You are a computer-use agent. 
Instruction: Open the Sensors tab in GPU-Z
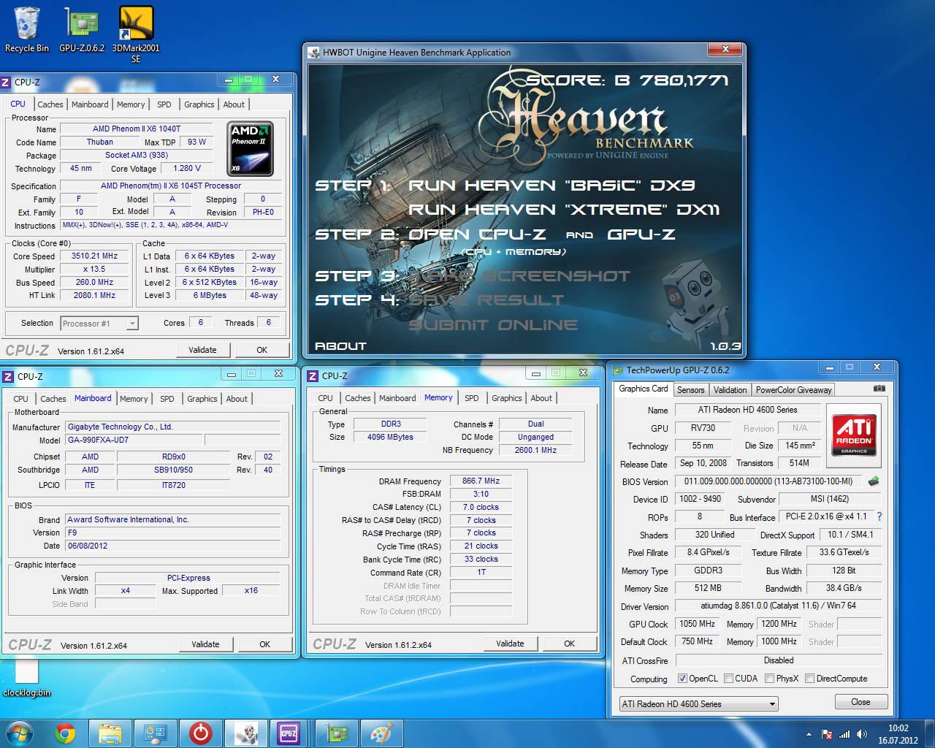click(x=690, y=390)
